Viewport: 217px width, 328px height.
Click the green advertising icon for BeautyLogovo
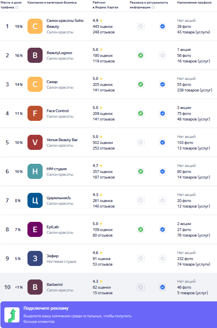pos(141,55)
